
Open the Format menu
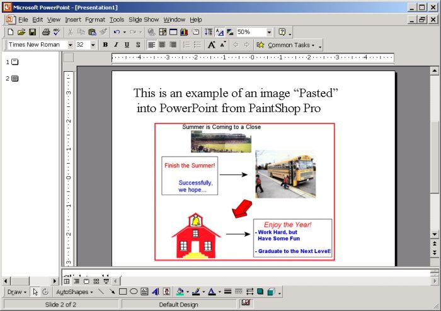click(95, 20)
